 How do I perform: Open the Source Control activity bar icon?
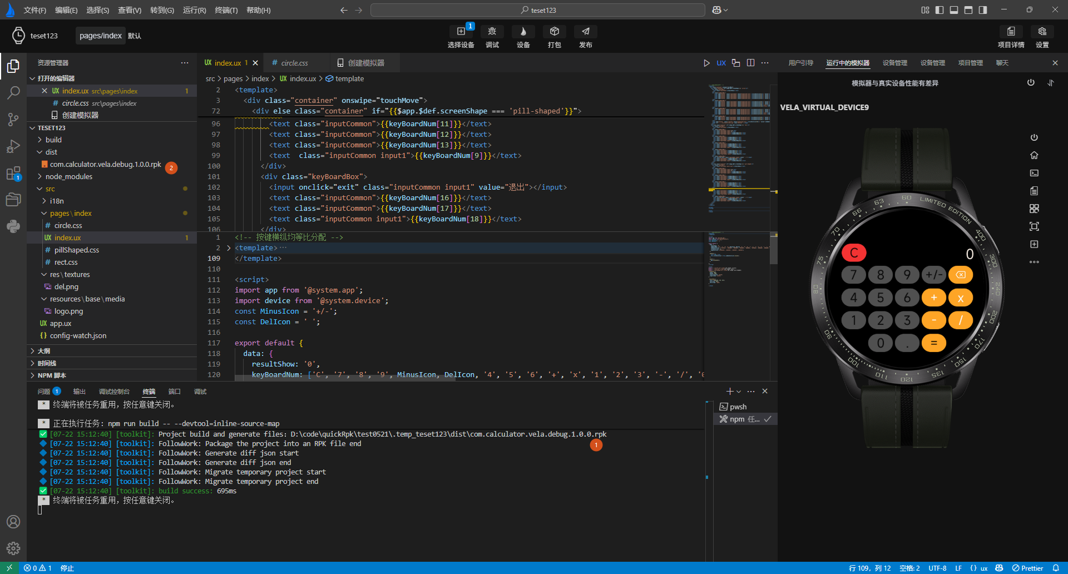click(x=13, y=119)
